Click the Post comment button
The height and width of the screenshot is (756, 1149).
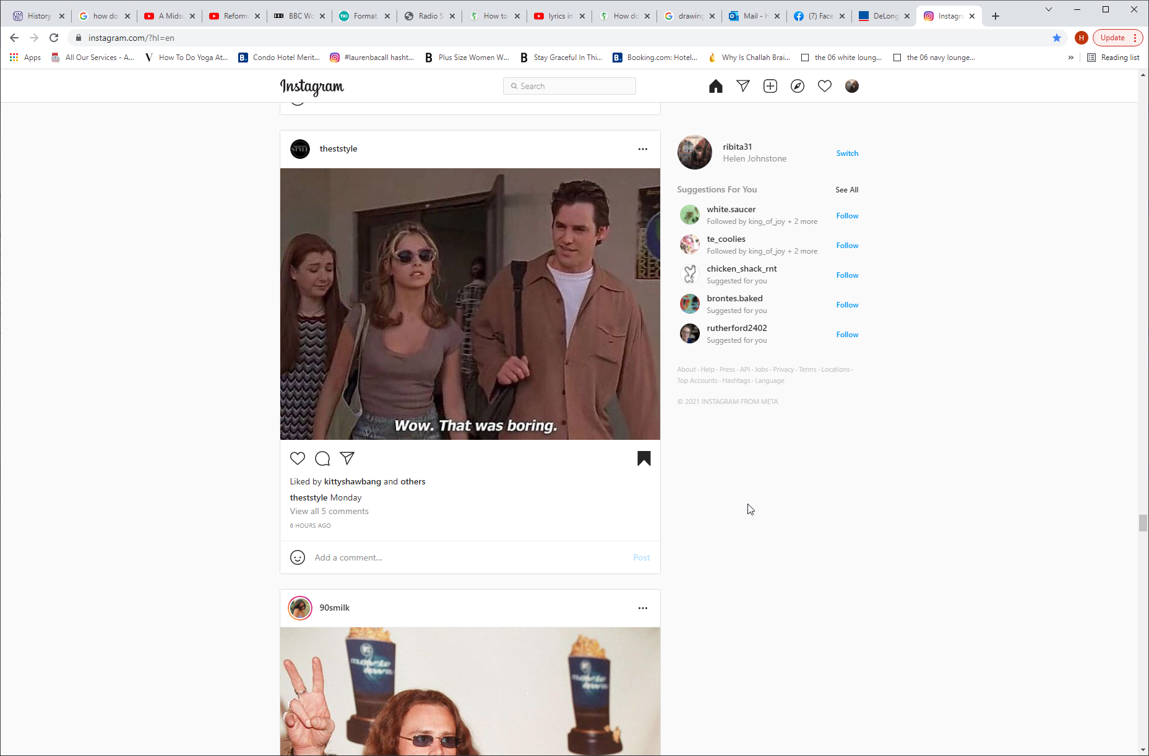[642, 557]
